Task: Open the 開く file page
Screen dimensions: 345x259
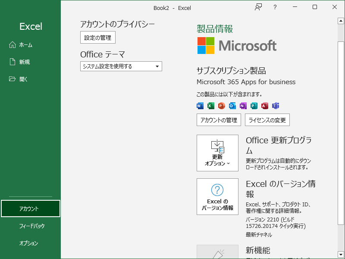Action: 30,79
